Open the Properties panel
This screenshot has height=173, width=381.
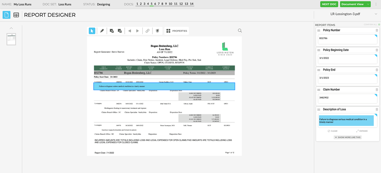click(x=177, y=31)
